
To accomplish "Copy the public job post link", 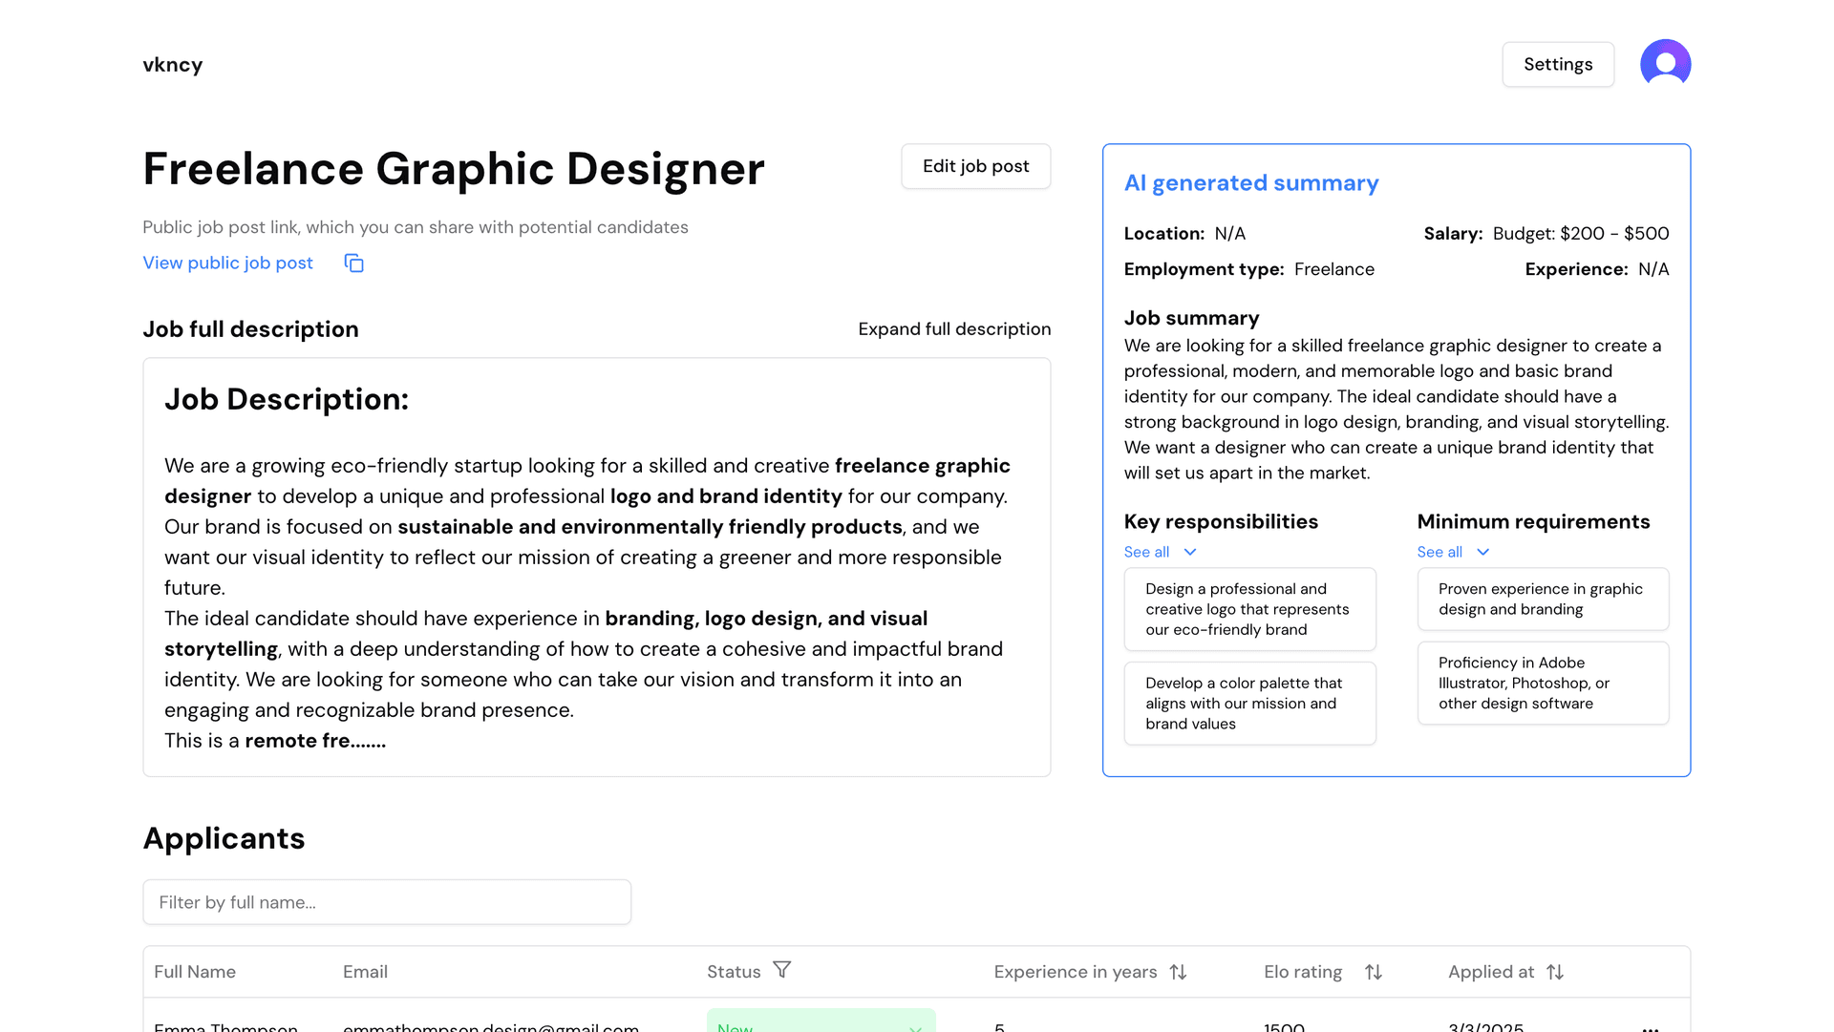I will (x=353, y=263).
